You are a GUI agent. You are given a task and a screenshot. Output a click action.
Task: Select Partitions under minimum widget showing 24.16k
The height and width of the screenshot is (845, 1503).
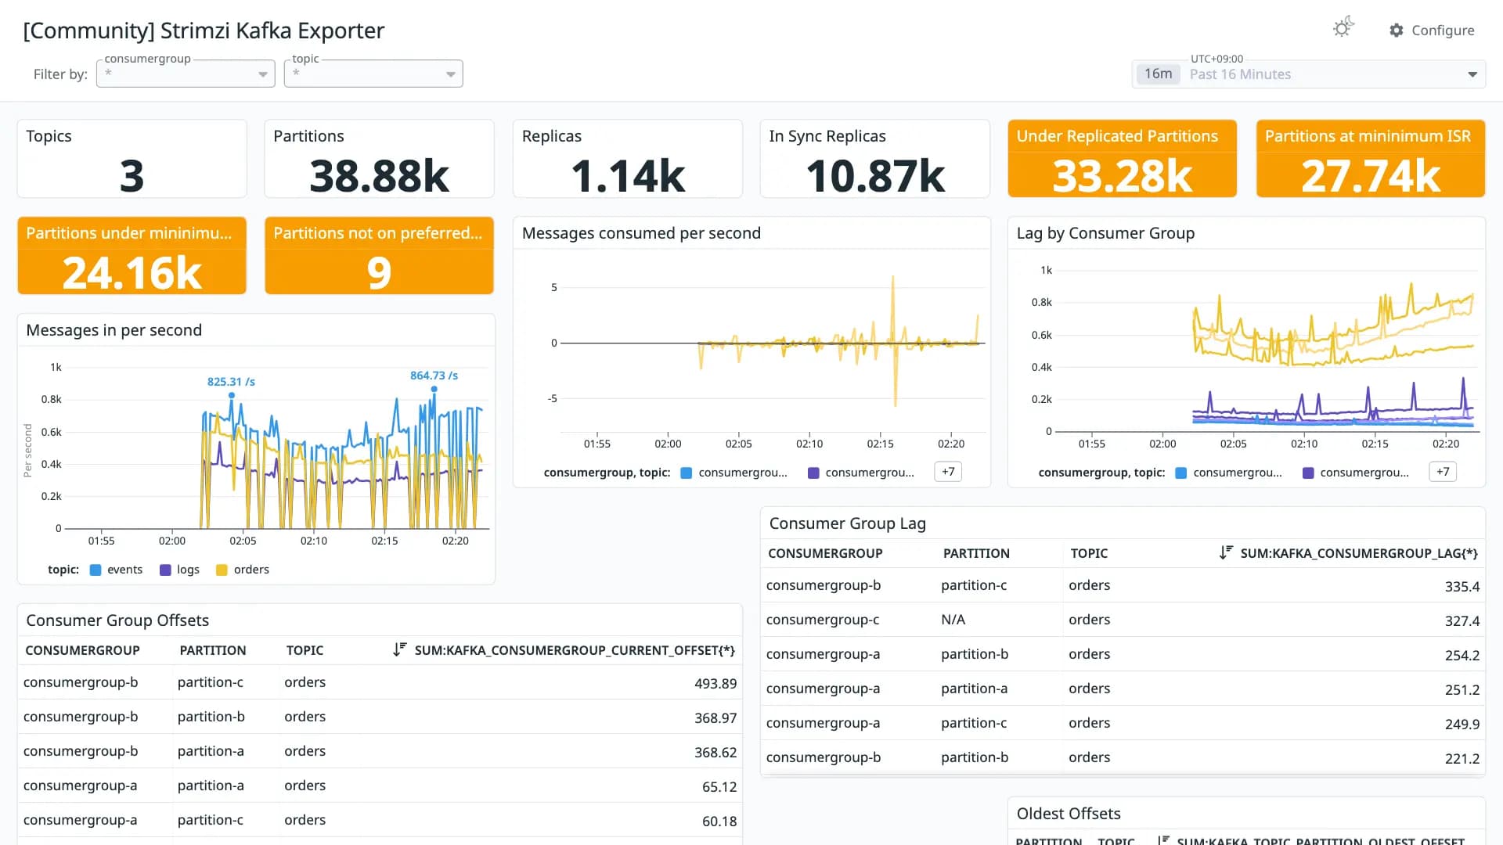[132, 255]
